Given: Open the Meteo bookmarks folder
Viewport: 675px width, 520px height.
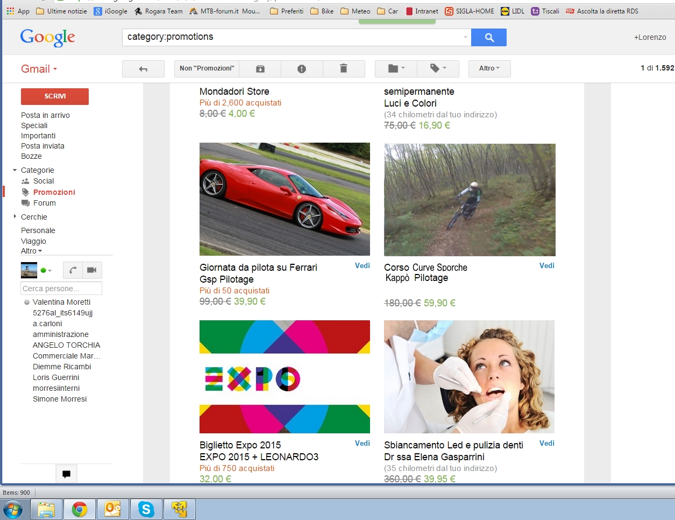Looking at the screenshot, I should pos(356,11).
